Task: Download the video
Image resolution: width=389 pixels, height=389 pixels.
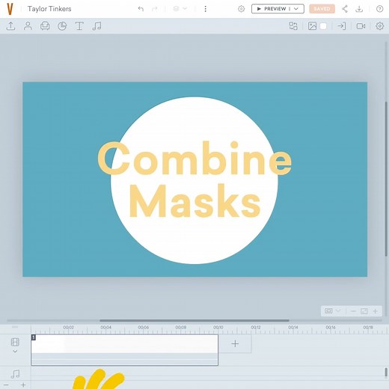Action: [x=359, y=9]
